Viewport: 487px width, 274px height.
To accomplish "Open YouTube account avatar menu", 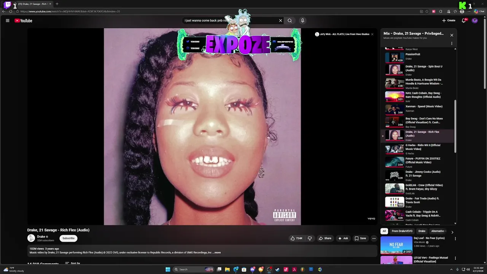I will click(x=474, y=21).
